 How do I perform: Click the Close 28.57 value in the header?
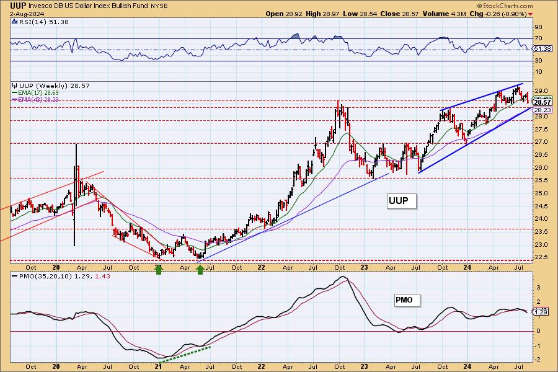[x=399, y=14]
